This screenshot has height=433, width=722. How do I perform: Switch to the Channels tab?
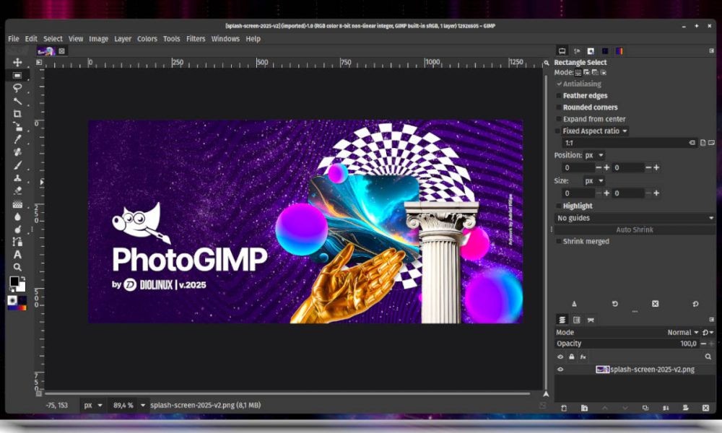(576, 320)
